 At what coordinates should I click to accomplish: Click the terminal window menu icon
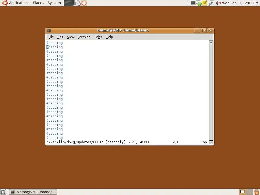tap(48, 30)
